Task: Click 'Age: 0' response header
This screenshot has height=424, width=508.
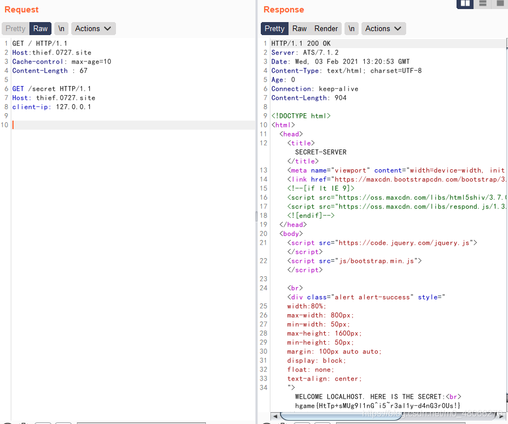Action: point(283,80)
